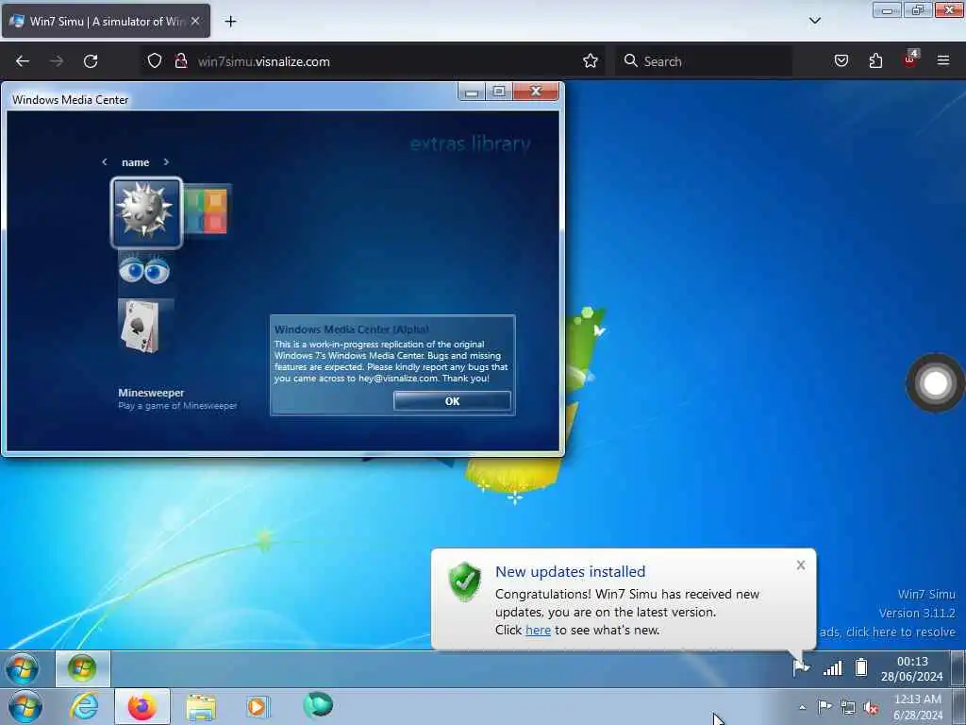The image size is (966, 725).
Task: Click the floating white circle button
Action: pyautogui.click(x=935, y=383)
